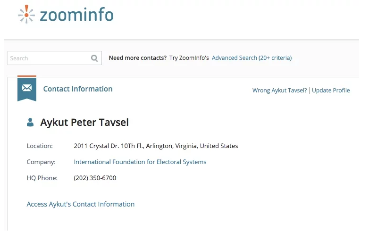Click the 2011 Crystal Dr. address text
Image resolution: width=386 pixels, height=232 pixels.
point(156,146)
